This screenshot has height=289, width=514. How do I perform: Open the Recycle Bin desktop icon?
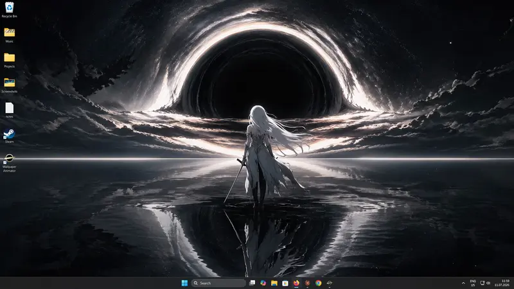9,10
